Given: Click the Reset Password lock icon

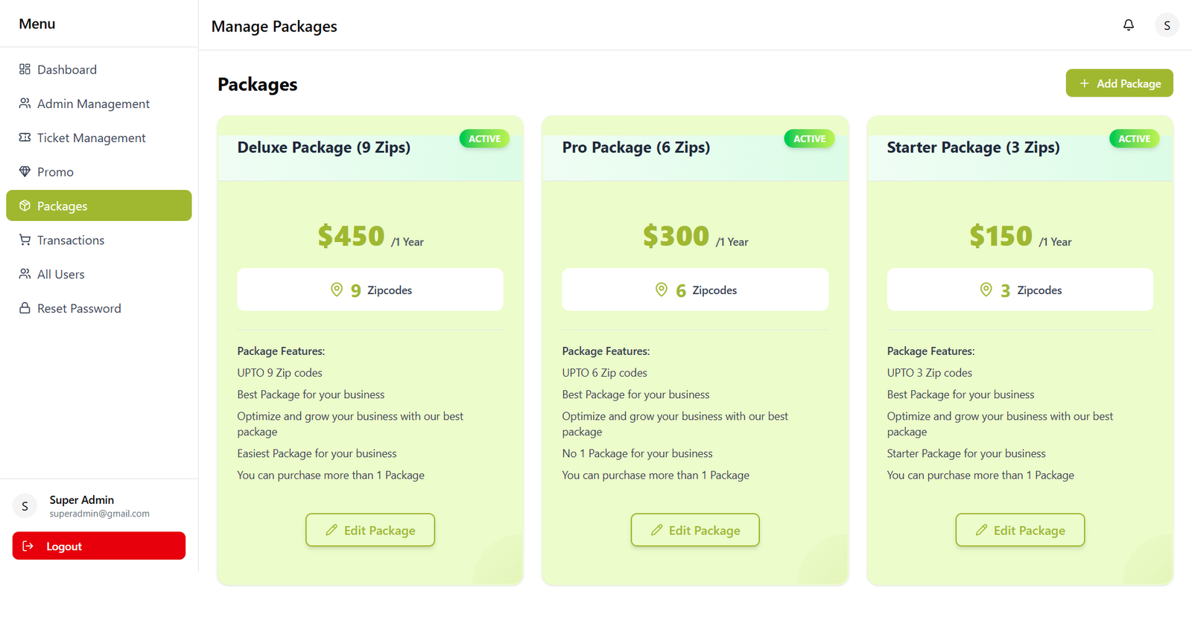Looking at the screenshot, I should 25,308.
